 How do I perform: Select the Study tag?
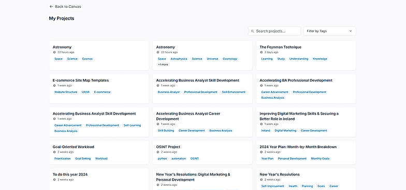pos(281,59)
